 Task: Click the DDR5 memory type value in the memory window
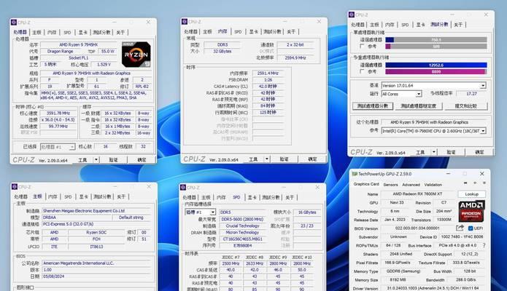point(222,45)
